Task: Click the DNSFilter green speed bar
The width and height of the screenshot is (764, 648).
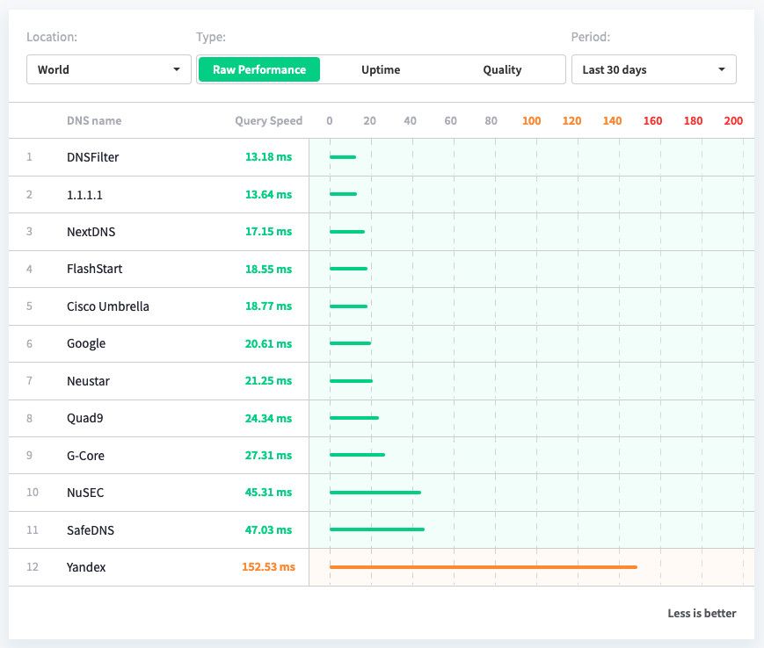Action: click(343, 156)
